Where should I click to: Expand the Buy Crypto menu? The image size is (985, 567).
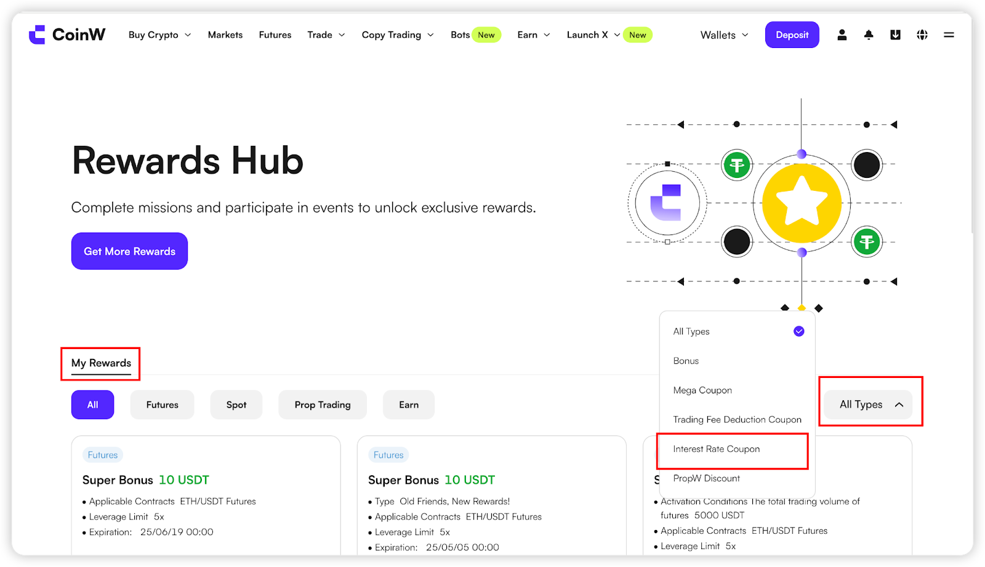click(159, 35)
